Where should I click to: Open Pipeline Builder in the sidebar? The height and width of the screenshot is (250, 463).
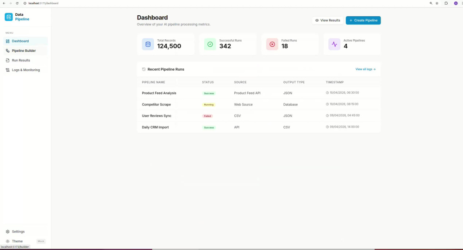click(25, 51)
